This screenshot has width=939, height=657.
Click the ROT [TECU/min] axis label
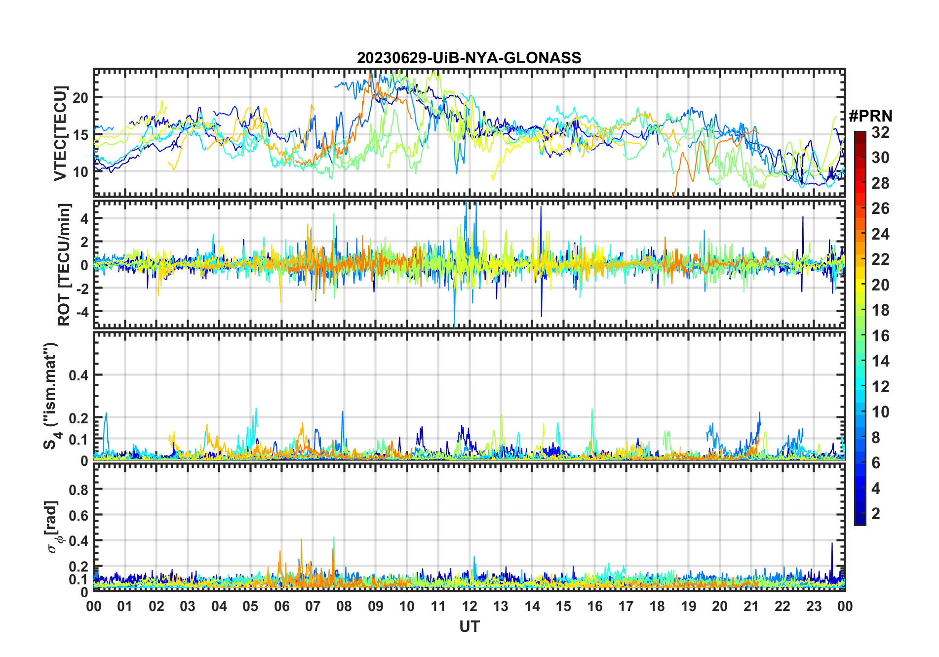[64, 264]
